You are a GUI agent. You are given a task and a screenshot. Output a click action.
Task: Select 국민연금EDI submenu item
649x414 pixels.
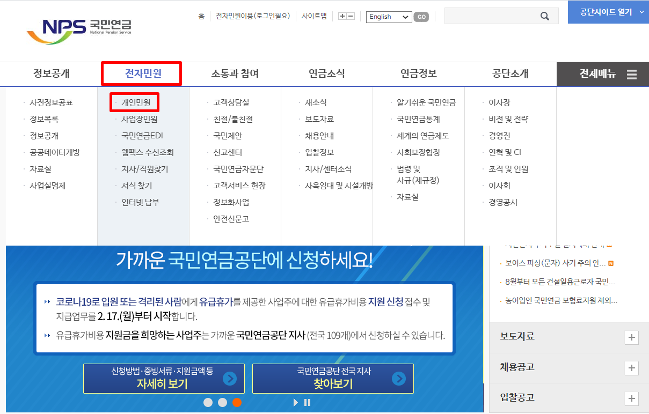[x=142, y=136]
